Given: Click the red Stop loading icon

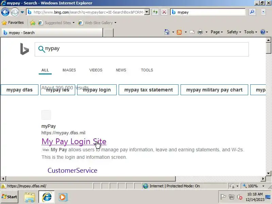Looking at the screenshot, I should tap(164, 12).
